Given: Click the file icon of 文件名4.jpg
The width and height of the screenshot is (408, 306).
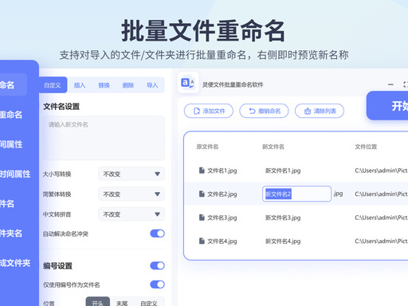Looking at the screenshot, I should click(202, 241).
